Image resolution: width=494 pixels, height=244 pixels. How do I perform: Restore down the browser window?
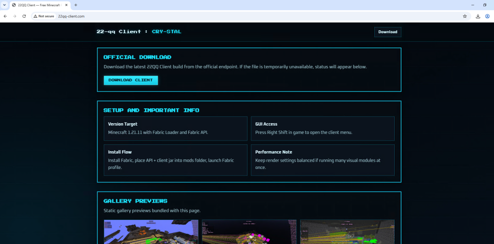(485, 5)
